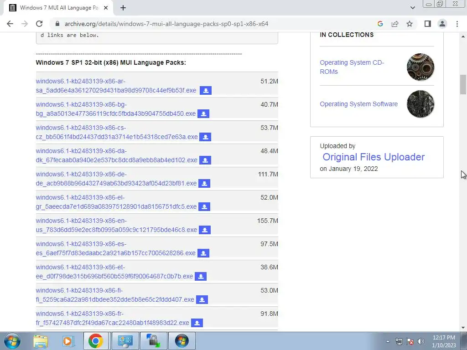Close the Windows 7 MUI tab
This screenshot has height=350, width=467.
coord(106,8)
